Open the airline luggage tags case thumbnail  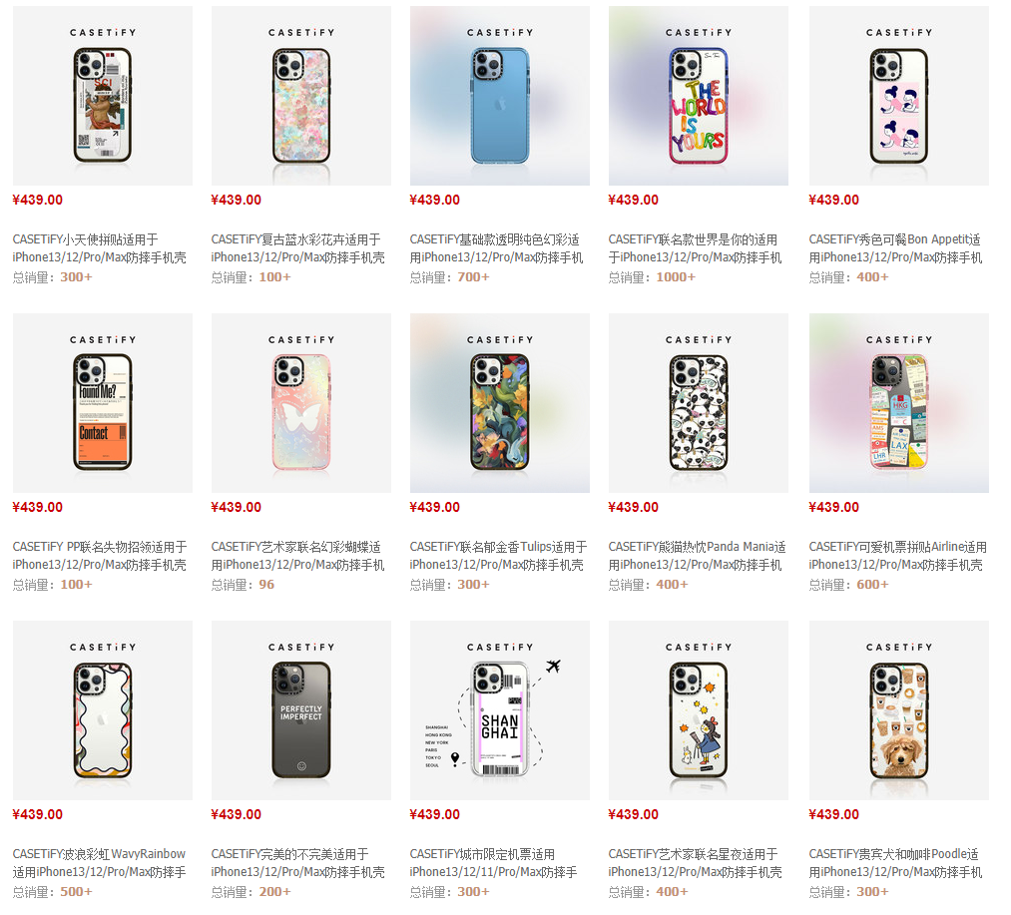(899, 403)
